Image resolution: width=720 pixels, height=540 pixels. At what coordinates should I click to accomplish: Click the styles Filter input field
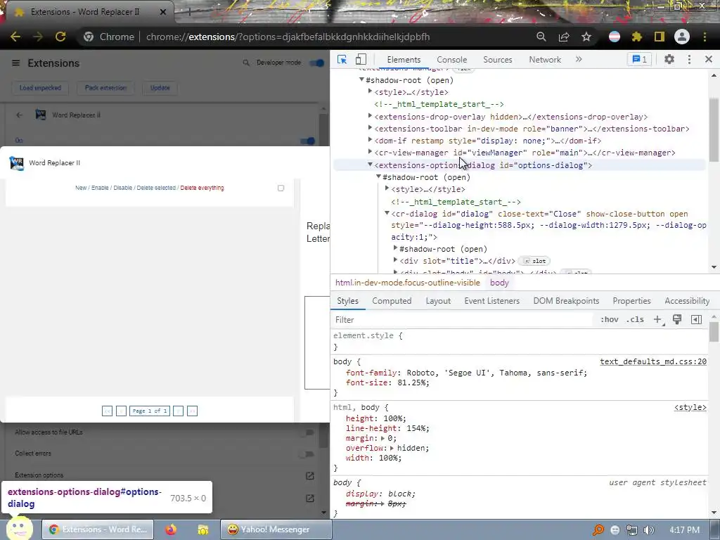click(x=461, y=320)
